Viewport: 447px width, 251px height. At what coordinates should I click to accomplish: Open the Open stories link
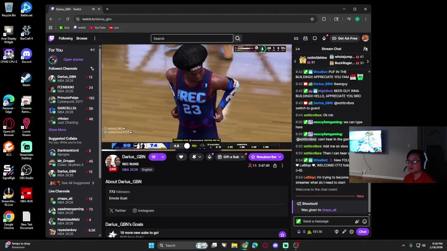(x=73, y=60)
